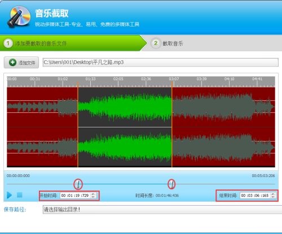Screen dimensions: 282x234
Task: Increase start time with up arrow
Action: [93, 194]
